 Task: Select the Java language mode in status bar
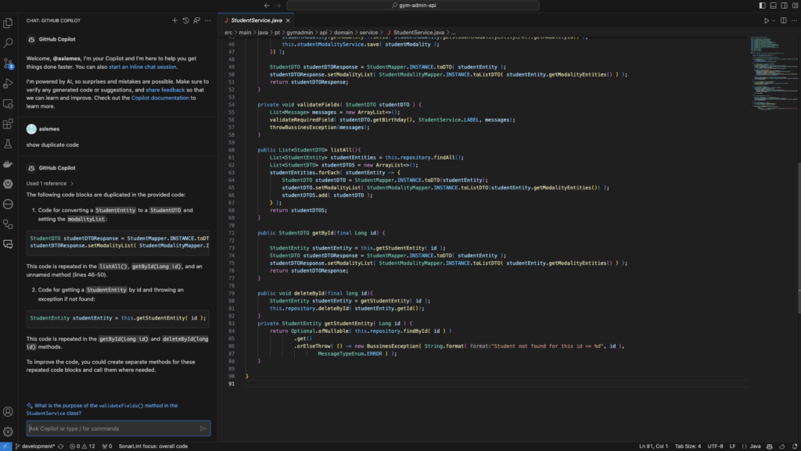755,446
